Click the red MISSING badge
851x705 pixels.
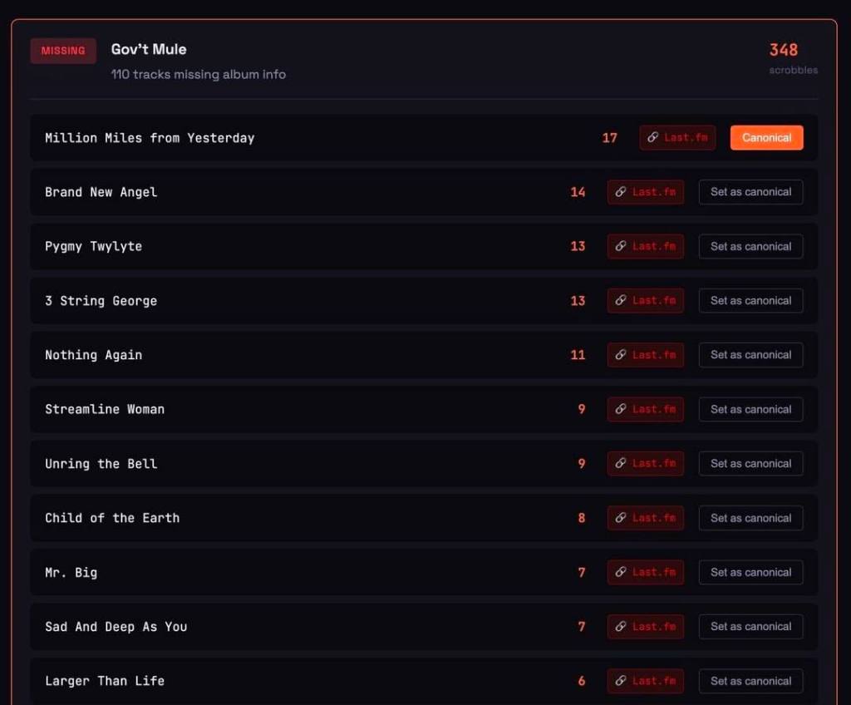[63, 51]
